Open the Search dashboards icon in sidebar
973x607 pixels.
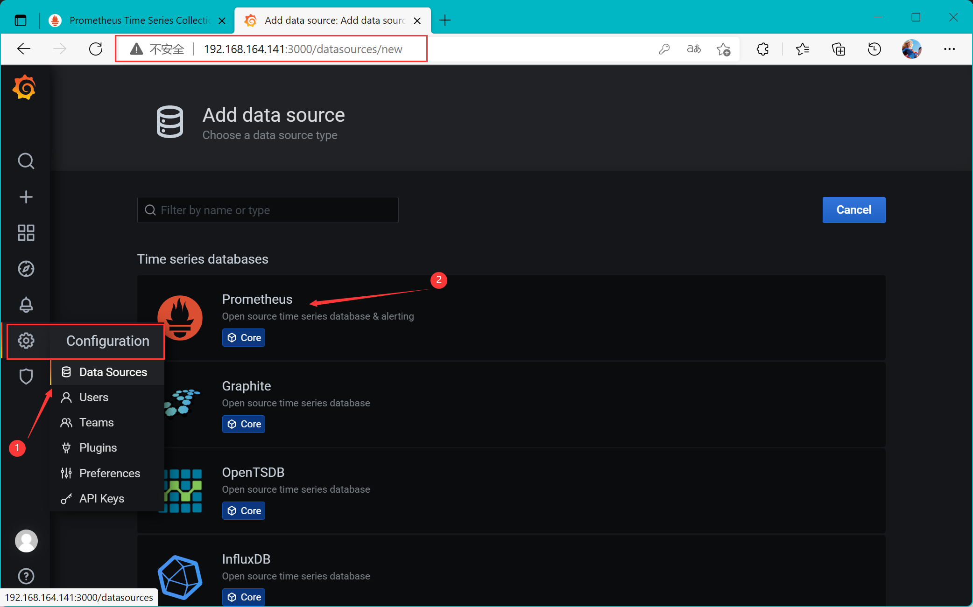click(x=26, y=161)
